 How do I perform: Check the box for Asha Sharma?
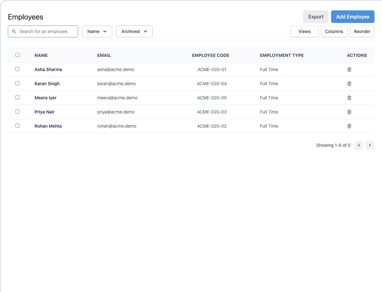pos(18,69)
